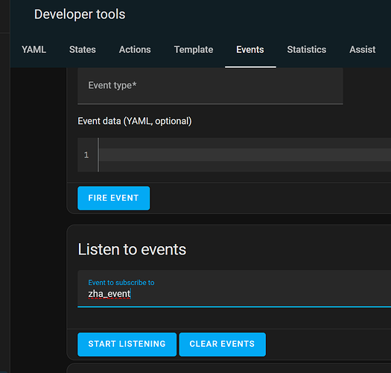The height and width of the screenshot is (373, 391).
Task: Click the Start Listening button
Action: [127, 344]
